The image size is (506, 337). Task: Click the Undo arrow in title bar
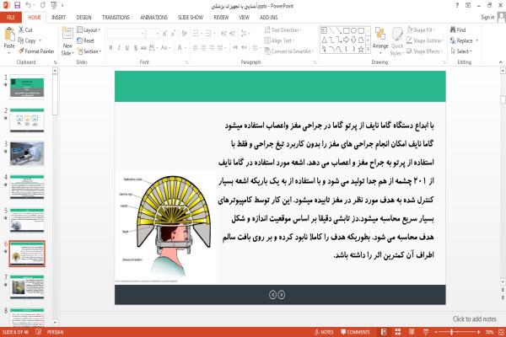(x=29, y=5)
